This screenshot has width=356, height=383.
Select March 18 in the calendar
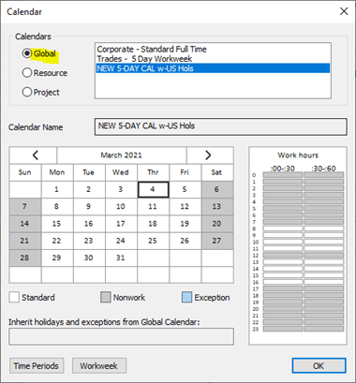tap(154, 224)
